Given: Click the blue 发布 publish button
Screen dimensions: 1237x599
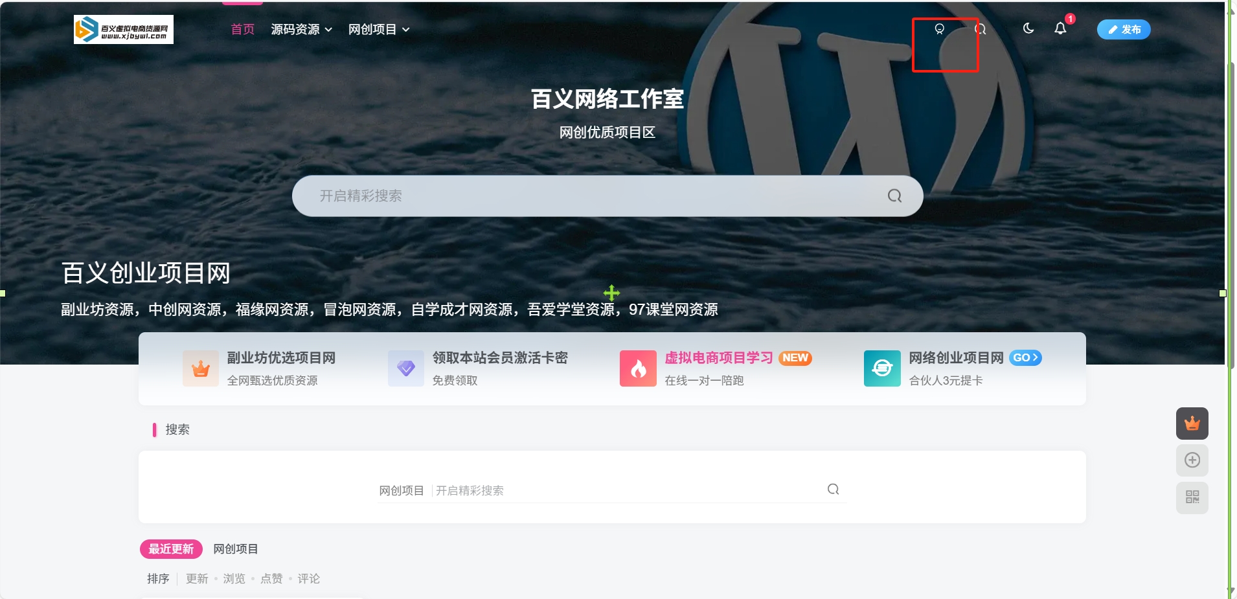Looking at the screenshot, I should tap(1124, 29).
